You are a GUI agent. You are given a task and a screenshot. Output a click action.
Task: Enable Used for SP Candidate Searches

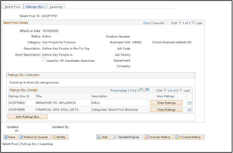pos(44,60)
